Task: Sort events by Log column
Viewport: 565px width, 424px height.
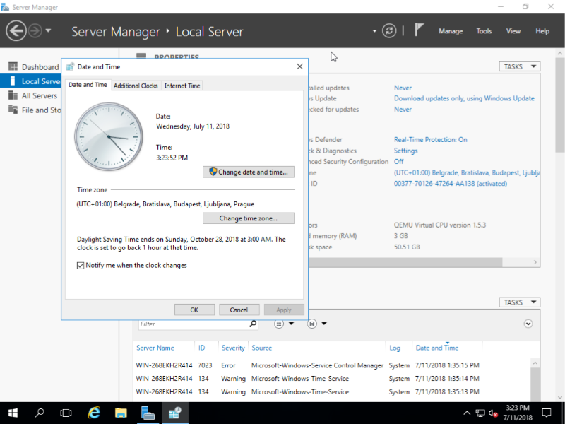Action: (x=395, y=348)
